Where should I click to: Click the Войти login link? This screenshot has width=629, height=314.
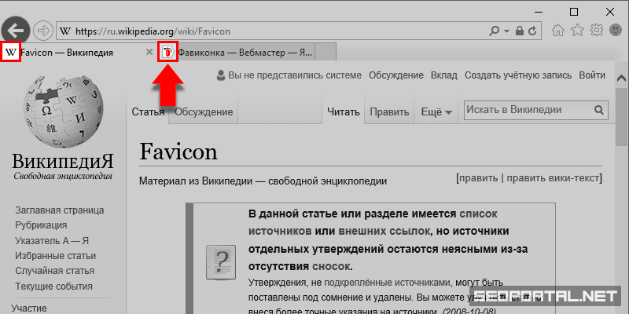[591, 75]
